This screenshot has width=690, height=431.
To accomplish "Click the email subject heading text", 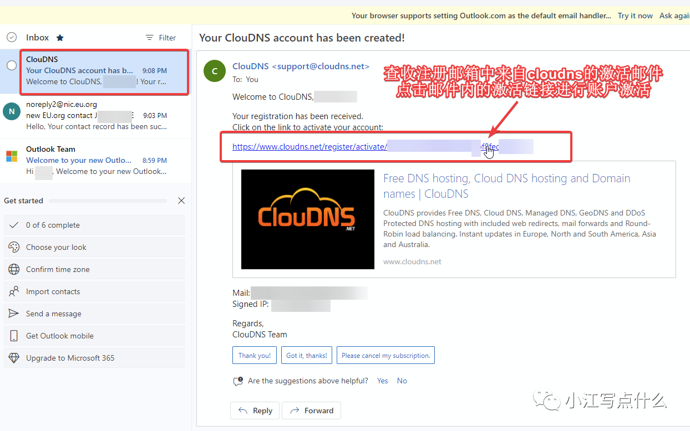I will [302, 38].
